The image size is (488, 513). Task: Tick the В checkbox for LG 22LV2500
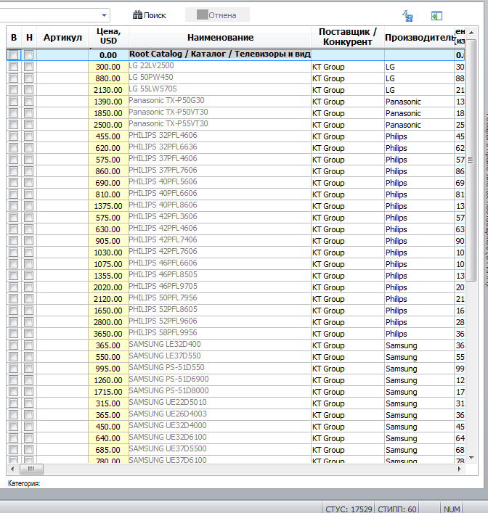click(13, 67)
